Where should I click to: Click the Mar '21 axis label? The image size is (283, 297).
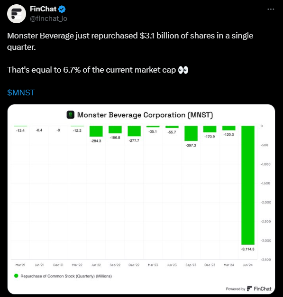click(20, 265)
